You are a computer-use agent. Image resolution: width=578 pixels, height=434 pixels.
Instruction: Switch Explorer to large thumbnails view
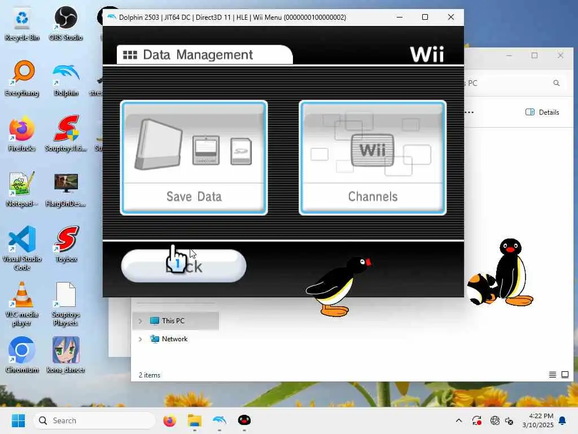point(564,375)
